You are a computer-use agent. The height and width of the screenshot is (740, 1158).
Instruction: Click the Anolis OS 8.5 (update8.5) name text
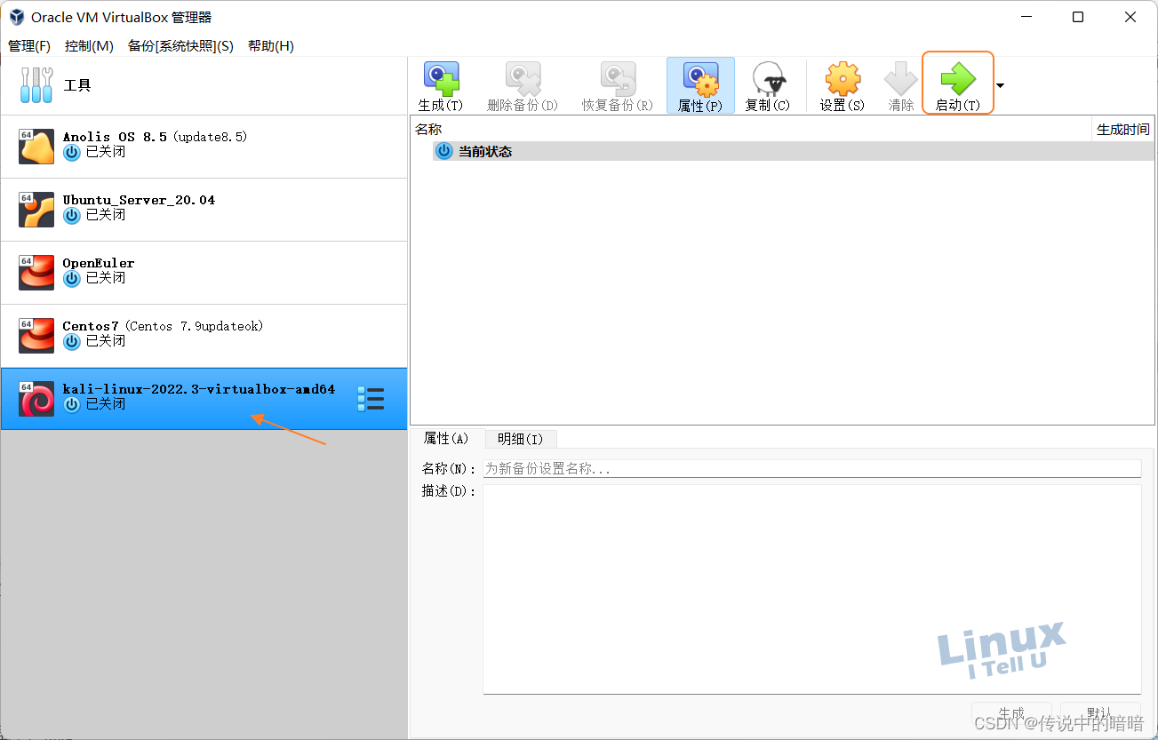[x=155, y=137]
